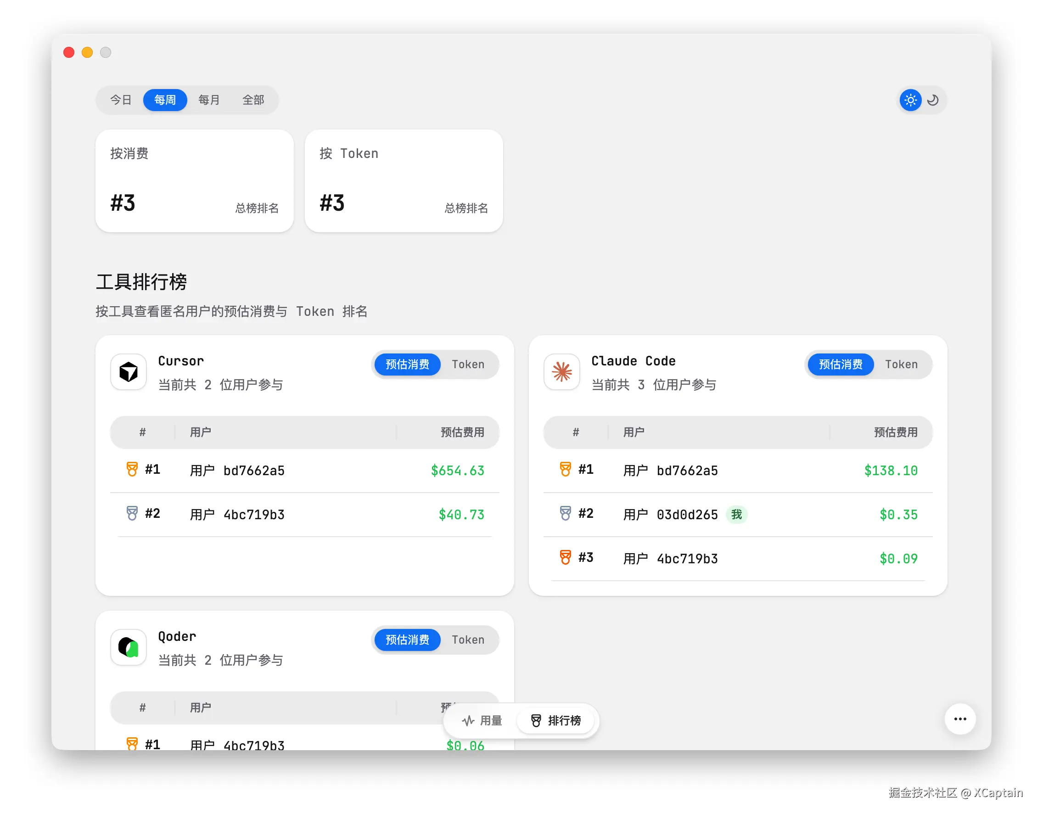Click the Claude Code card title text
Screen dimensions: 1043x819
point(634,360)
